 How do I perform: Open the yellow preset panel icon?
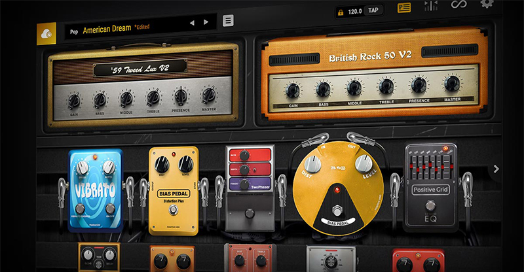pos(404,8)
